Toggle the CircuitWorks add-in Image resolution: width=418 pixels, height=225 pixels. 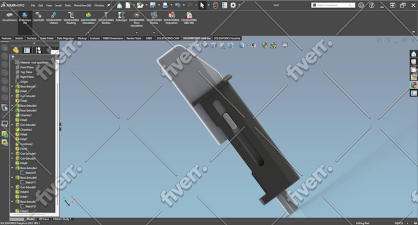click(9, 17)
